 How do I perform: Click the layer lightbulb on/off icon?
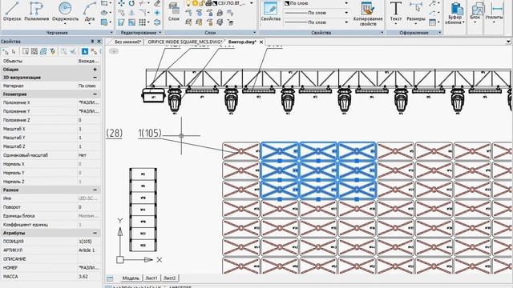coord(188,3)
